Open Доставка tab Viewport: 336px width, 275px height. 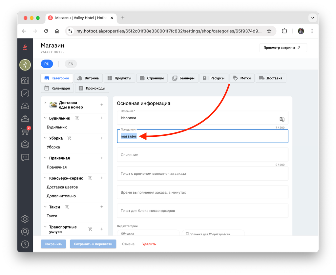tap(271, 78)
